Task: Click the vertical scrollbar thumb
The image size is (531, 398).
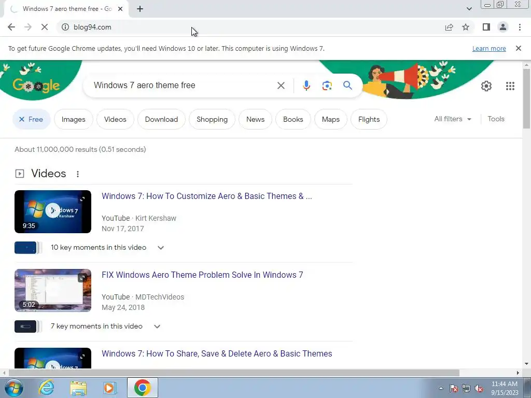Action: coord(526,98)
